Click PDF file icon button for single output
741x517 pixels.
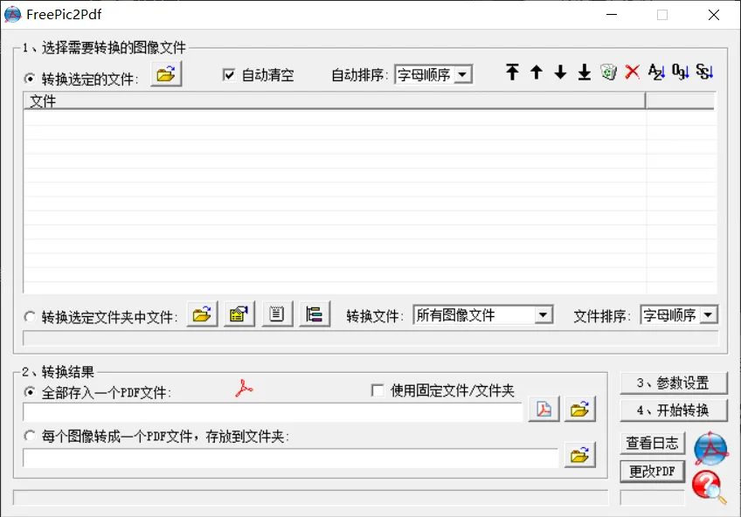click(x=544, y=409)
